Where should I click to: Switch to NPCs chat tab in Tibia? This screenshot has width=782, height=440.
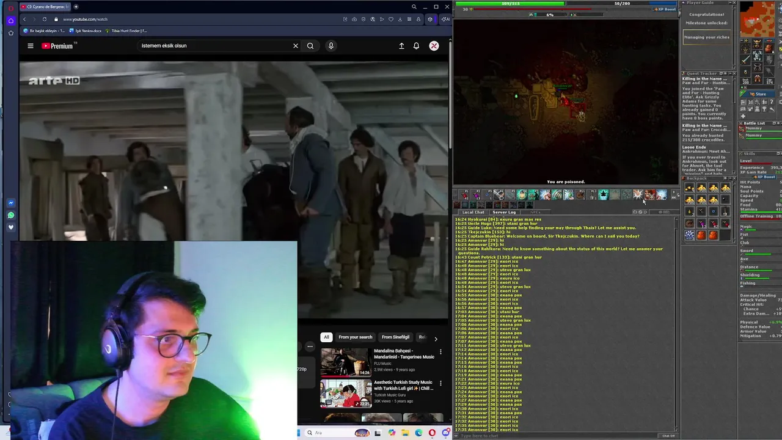535,212
